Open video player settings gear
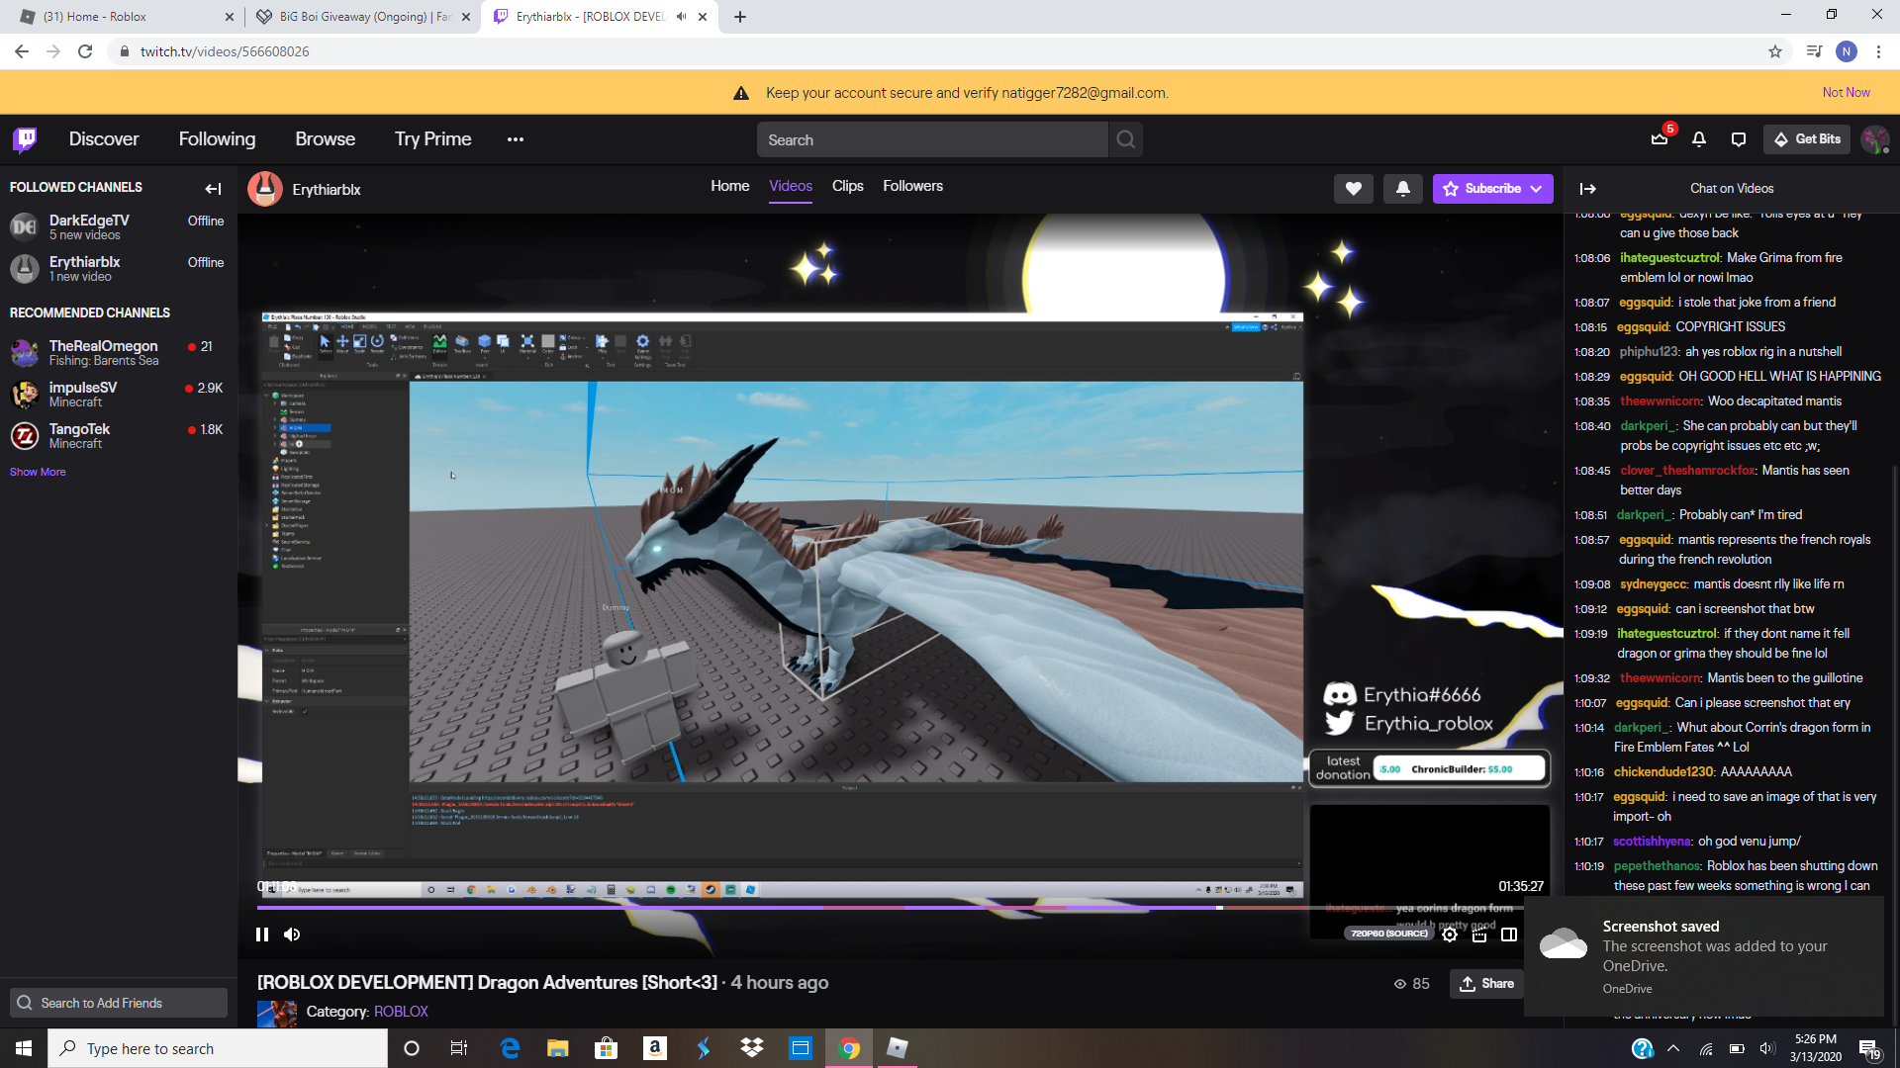 point(1450,934)
